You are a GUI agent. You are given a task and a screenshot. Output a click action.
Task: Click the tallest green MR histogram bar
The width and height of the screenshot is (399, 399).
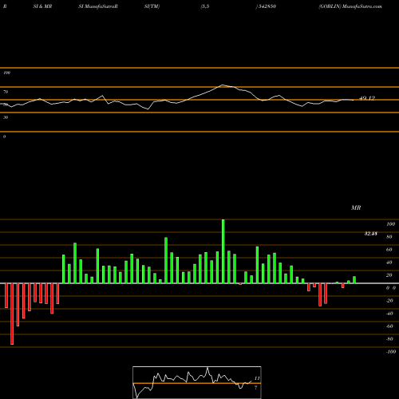223,251
